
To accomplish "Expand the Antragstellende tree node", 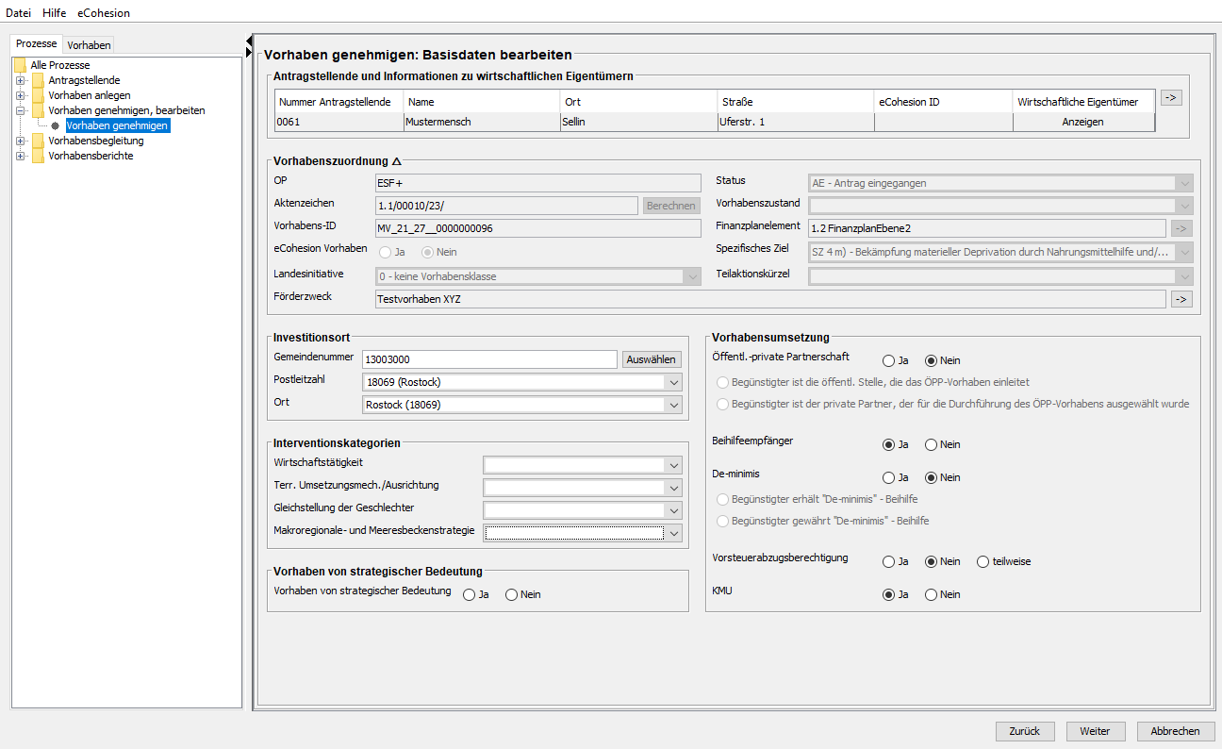I will click(20, 80).
